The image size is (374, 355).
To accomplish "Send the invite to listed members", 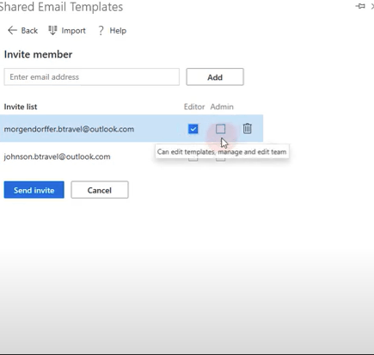I will 34,190.
